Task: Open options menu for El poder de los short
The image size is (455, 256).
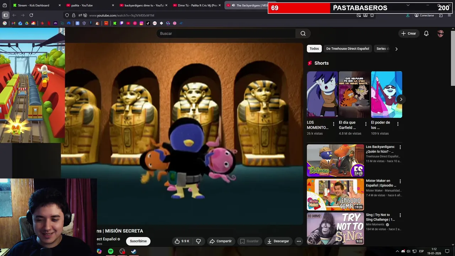Action: (398, 124)
